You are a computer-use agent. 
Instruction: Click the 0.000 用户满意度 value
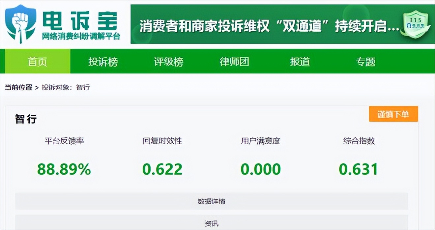pos(261,169)
